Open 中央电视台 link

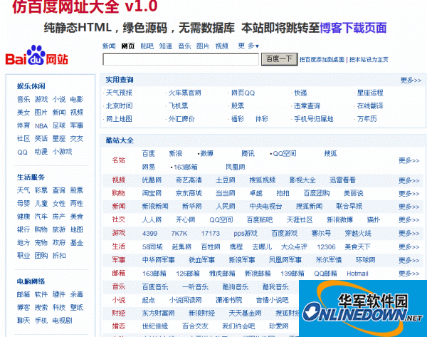pos(265,206)
